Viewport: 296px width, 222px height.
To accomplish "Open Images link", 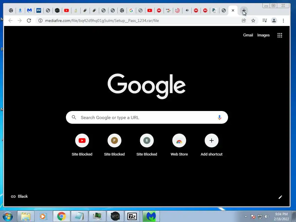I will tap(263, 35).
